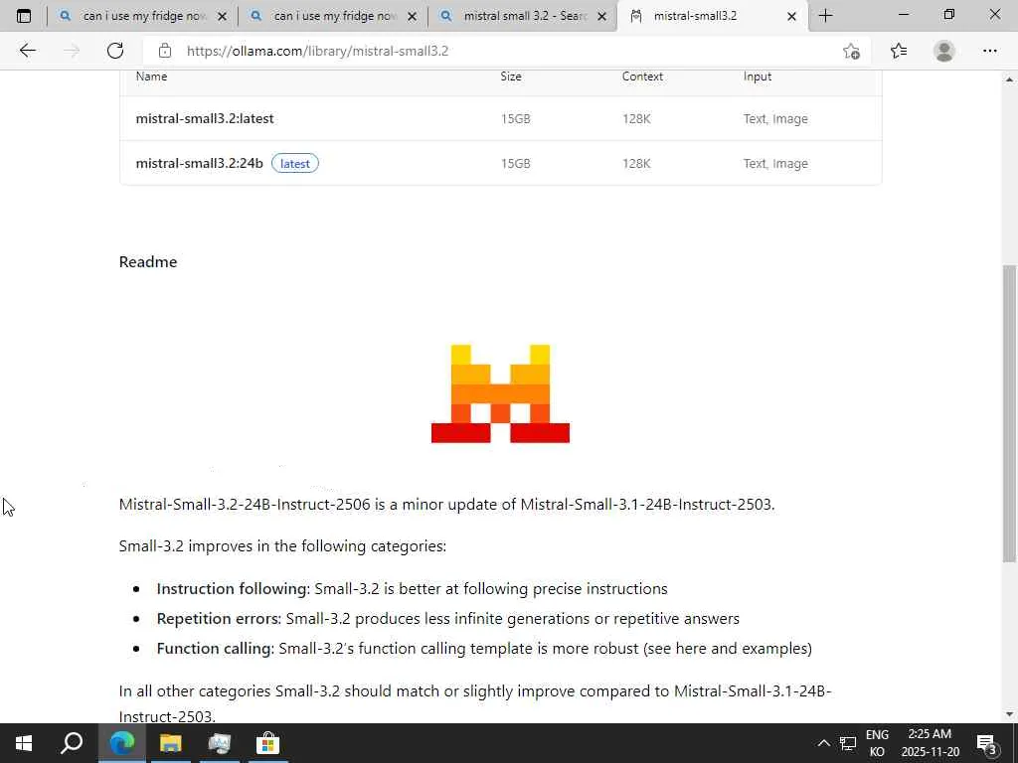Click the 'Instruction following' bullet text

(x=413, y=588)
